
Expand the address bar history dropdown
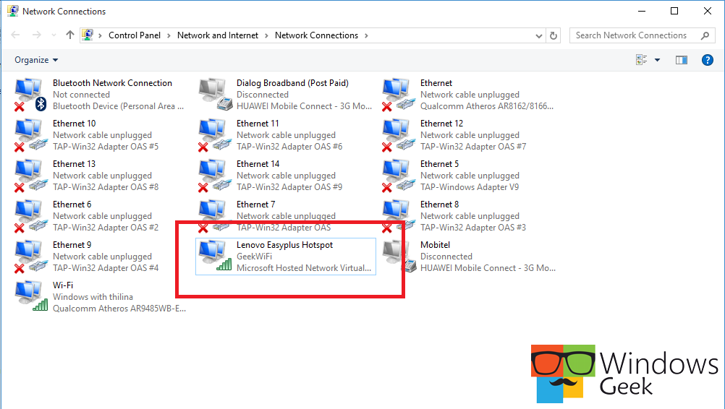pos(539,35)
